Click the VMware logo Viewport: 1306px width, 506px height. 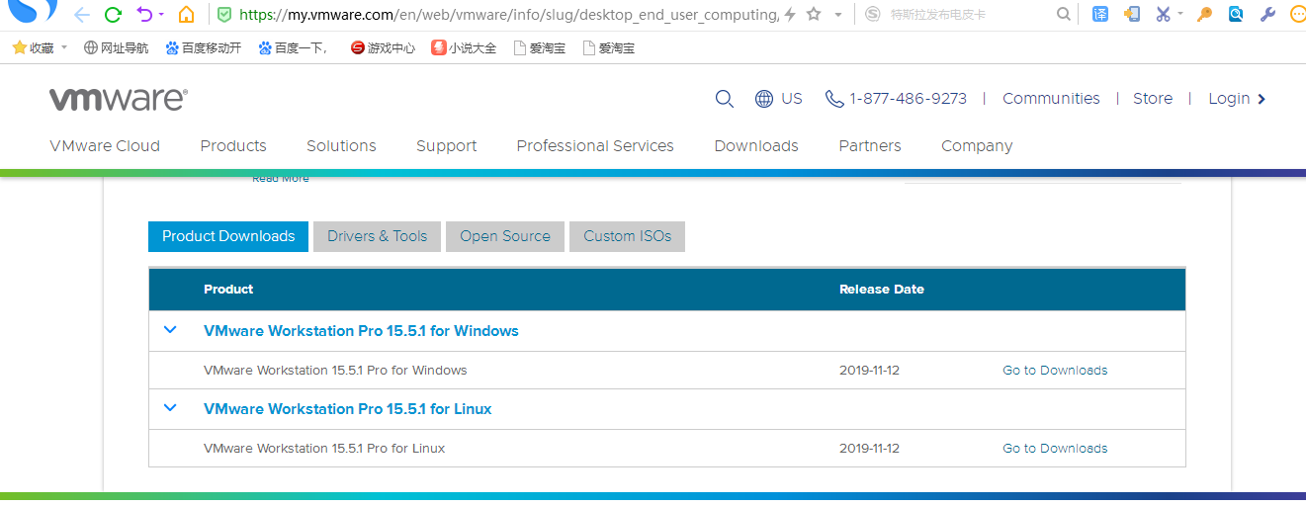point(119,99)
